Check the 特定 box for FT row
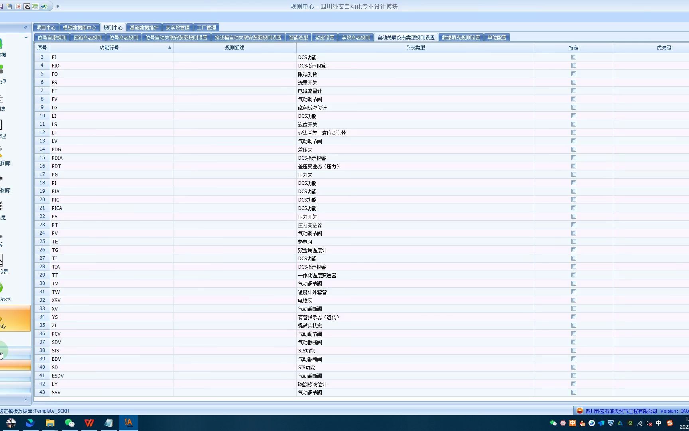Screen dimensions: 689x431 click(x=574, y=91)
